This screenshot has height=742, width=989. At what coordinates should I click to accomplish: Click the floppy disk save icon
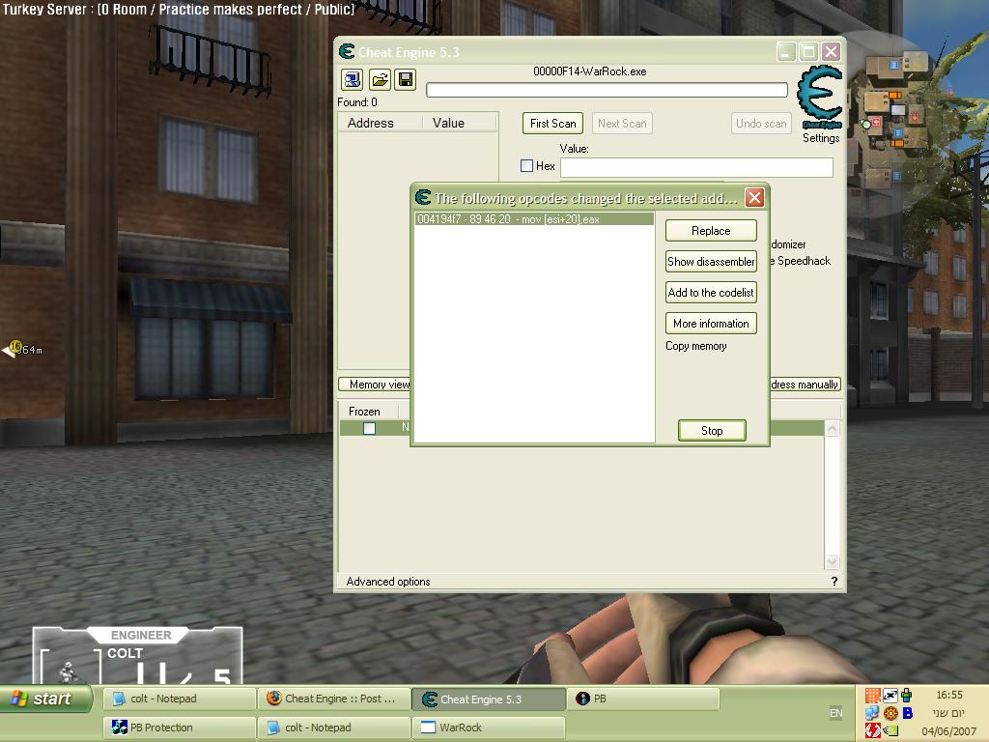(x=406, y=79)
